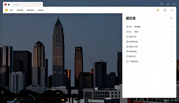
Task: Expand the fourth panel row using its chevron
Action: pyautogui.click(x=171, y=42)
